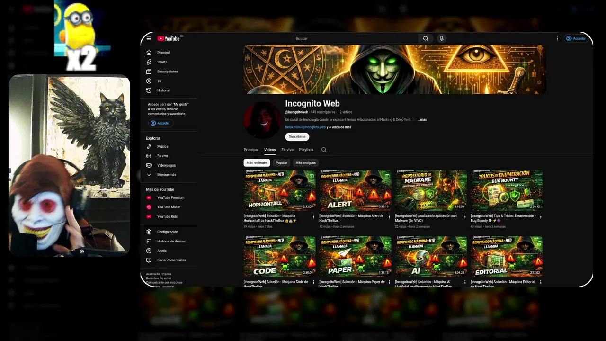Image resolution: width=606 pixels, height=341 pixels.
Task: Open the Repositorio de Malware thumbnail
Action: [431, 190]
